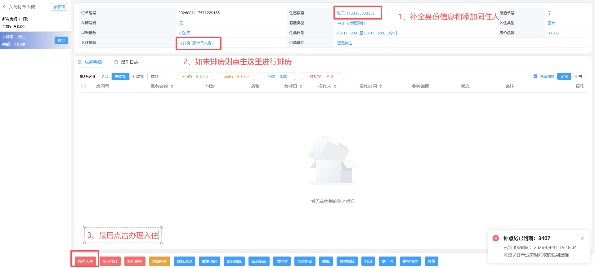Open guest info link 张三 (13333333333)
Image resolution: width=595 pixels, height=268 pixels.
pyautogui.click(x=356, y=13)
